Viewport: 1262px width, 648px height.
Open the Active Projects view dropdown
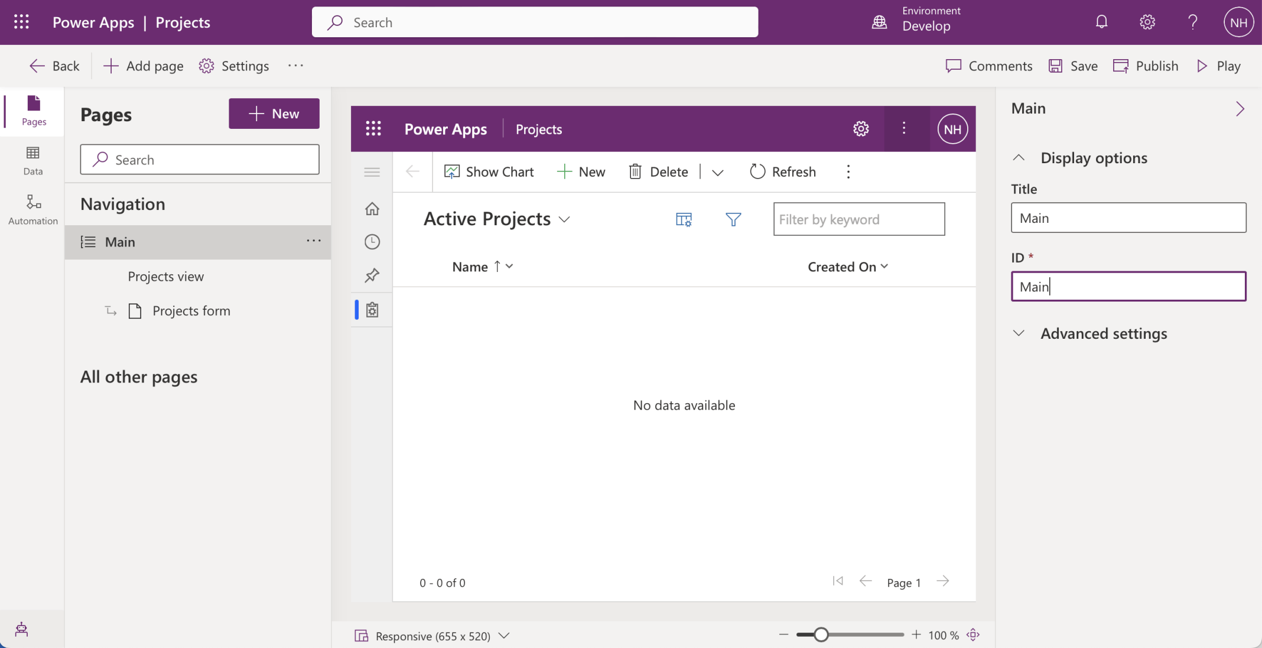(564, 219)
